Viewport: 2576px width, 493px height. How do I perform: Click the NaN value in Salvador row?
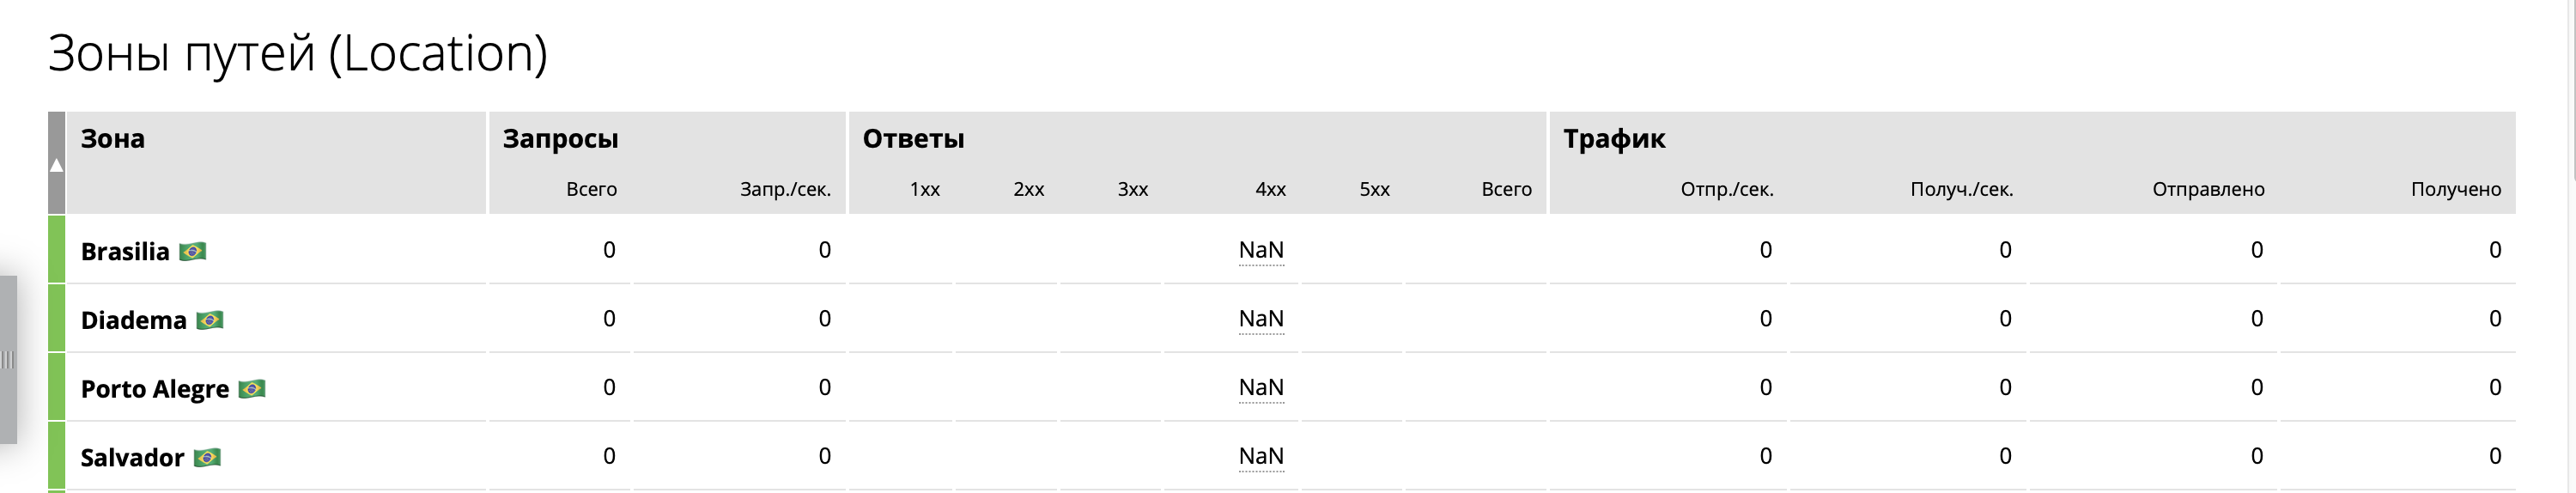pyautogui.click(x=1261, y=456)
